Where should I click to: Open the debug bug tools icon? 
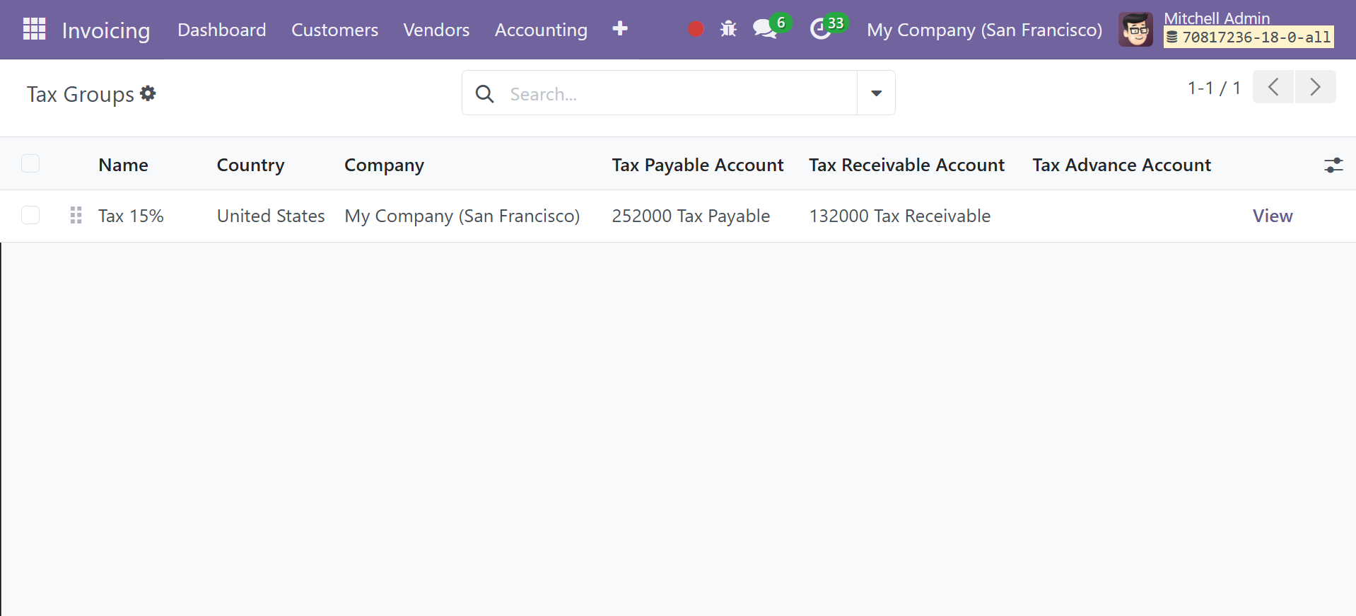(728, 29)
